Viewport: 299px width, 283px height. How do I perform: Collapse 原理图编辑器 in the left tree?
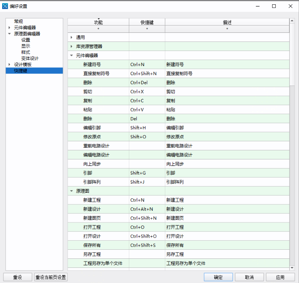pos(9,34)
